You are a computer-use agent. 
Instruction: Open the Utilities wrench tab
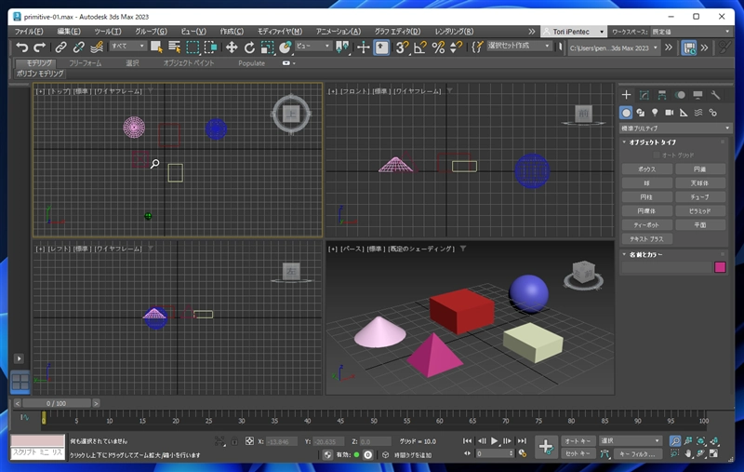pos(715,95)
